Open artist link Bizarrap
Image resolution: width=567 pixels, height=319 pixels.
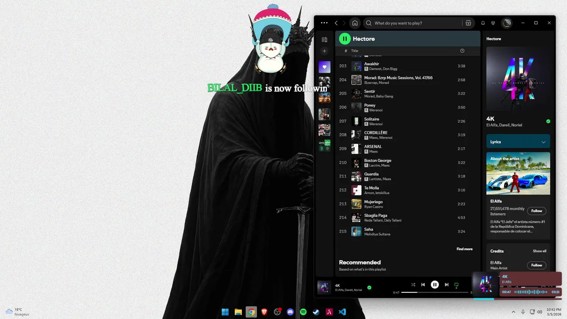tap(370, 82)
